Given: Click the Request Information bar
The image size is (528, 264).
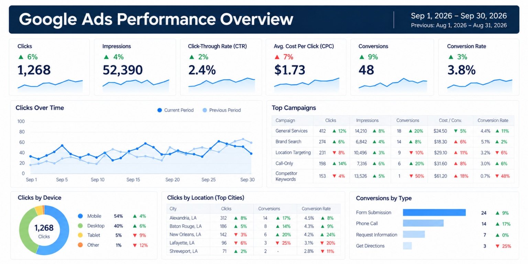Looking at the screenshot, I should pos(414,234).
